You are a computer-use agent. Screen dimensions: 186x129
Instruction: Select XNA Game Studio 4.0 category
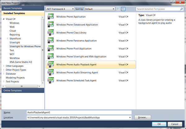[21, 62]
